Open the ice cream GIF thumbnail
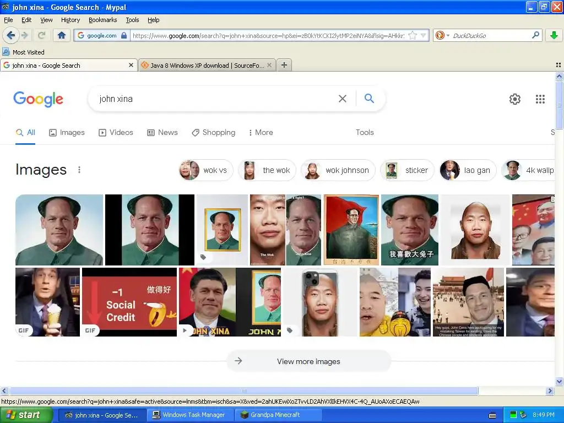Viewport: 564px width, 423px height. tap(47, 302)
